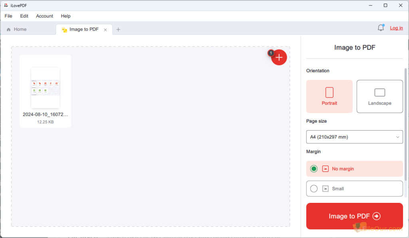
Task: Open the Help menu
Action: 66,16
